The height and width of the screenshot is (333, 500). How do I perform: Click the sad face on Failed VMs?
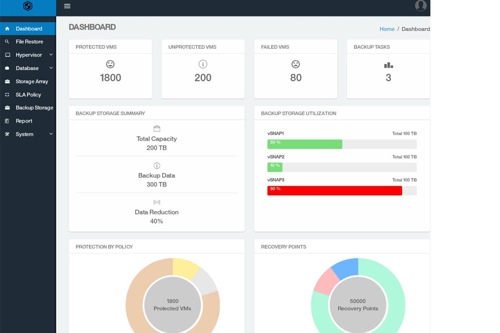tap(296, 64)
